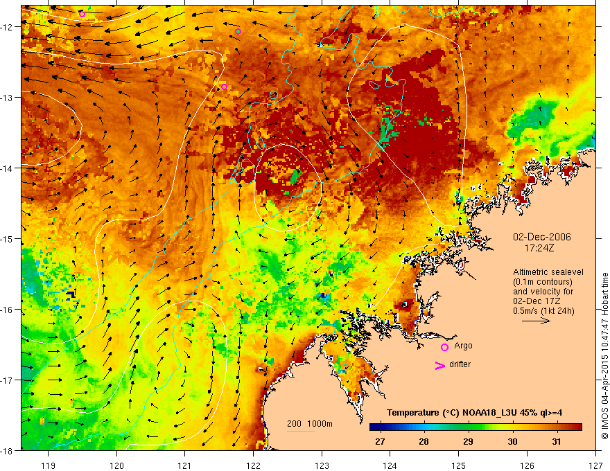Click latitude axis label -13
This screenshot has width=610, height=471.
(8, 98)
